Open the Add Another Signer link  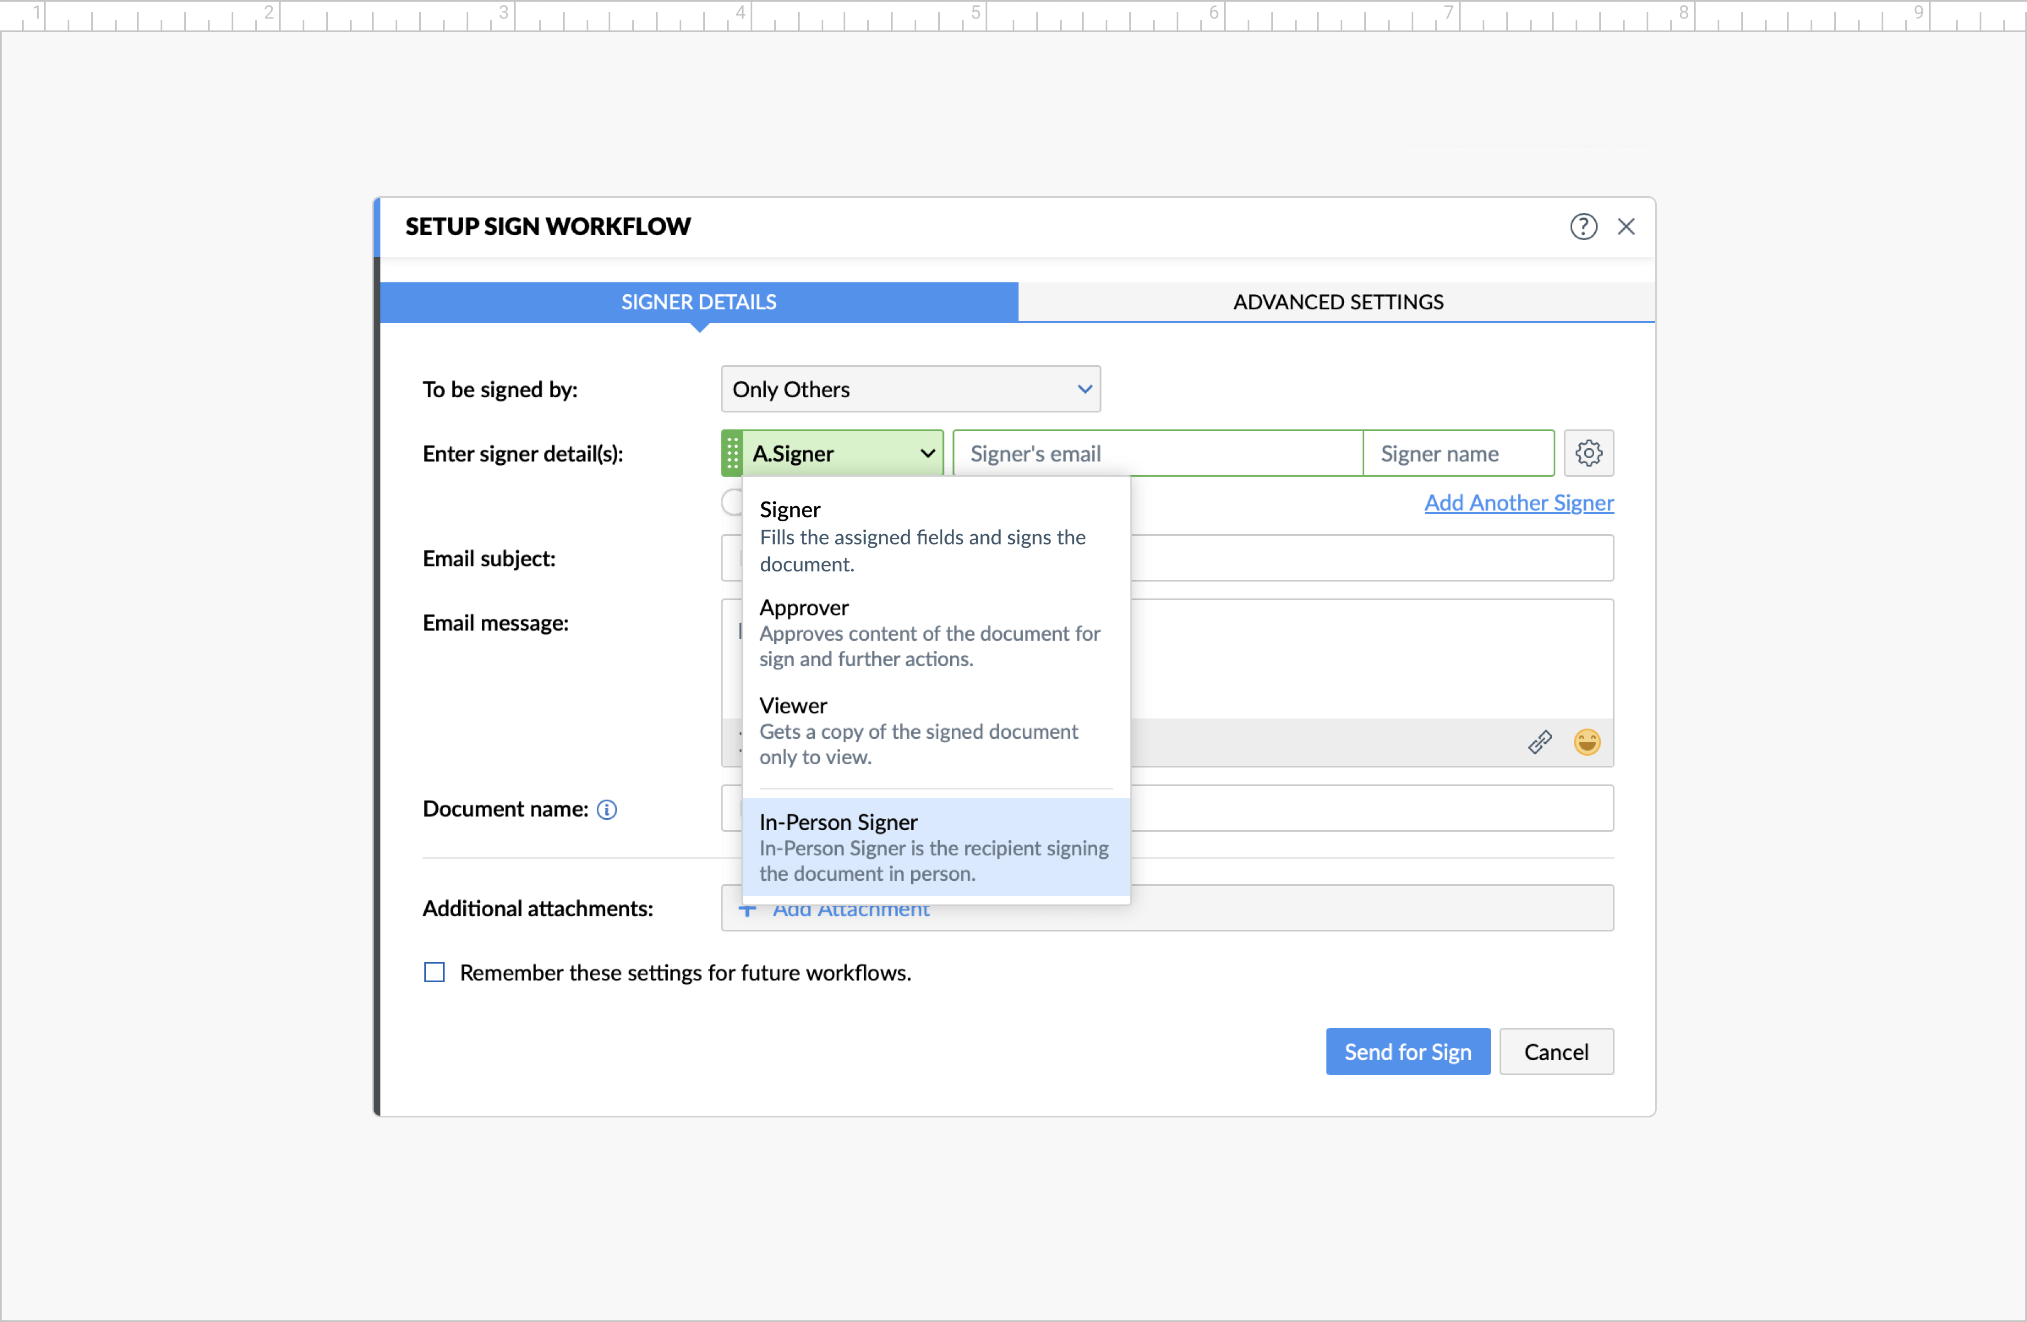1519,503
